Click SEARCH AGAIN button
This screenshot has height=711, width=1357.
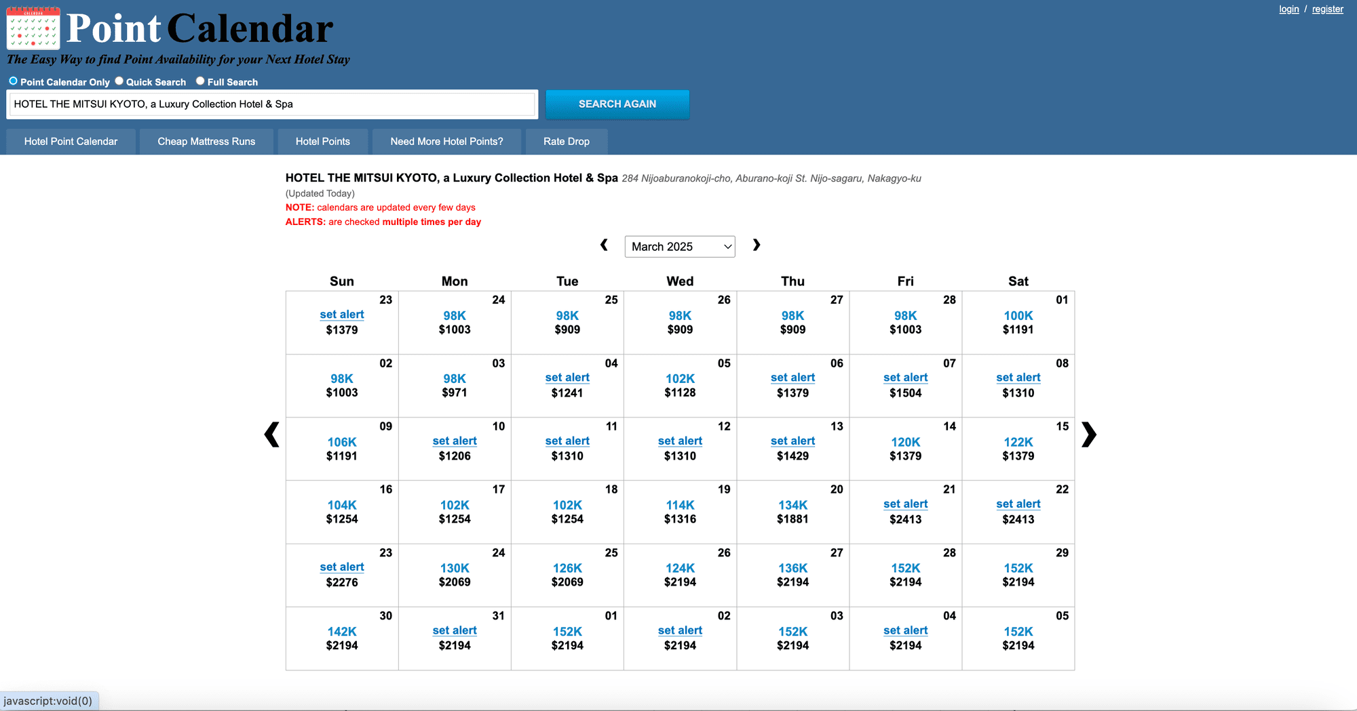pos(617,104)
